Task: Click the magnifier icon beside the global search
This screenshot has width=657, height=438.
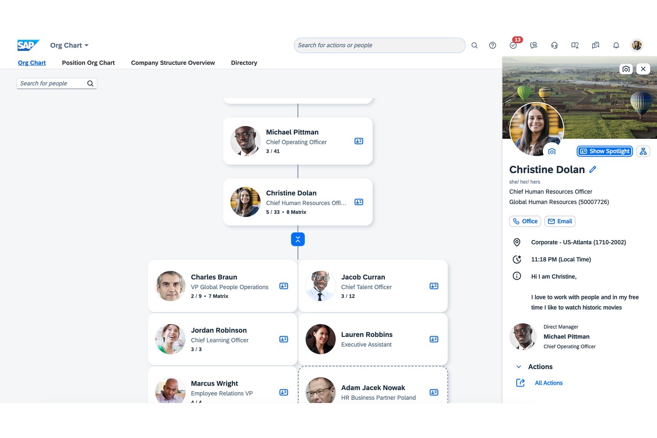Action: 475,45
